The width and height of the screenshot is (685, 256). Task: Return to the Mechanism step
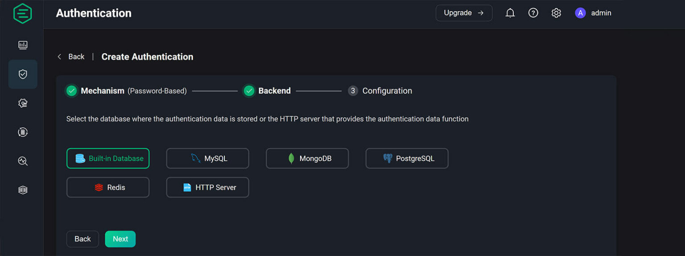tap(102, 90)
